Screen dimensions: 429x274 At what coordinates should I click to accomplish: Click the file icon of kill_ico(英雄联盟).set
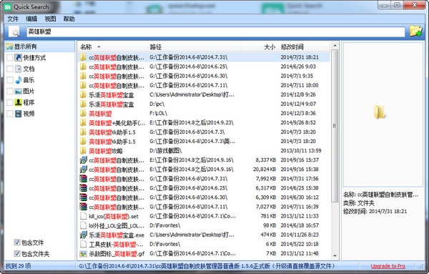[x=83, y=216]
